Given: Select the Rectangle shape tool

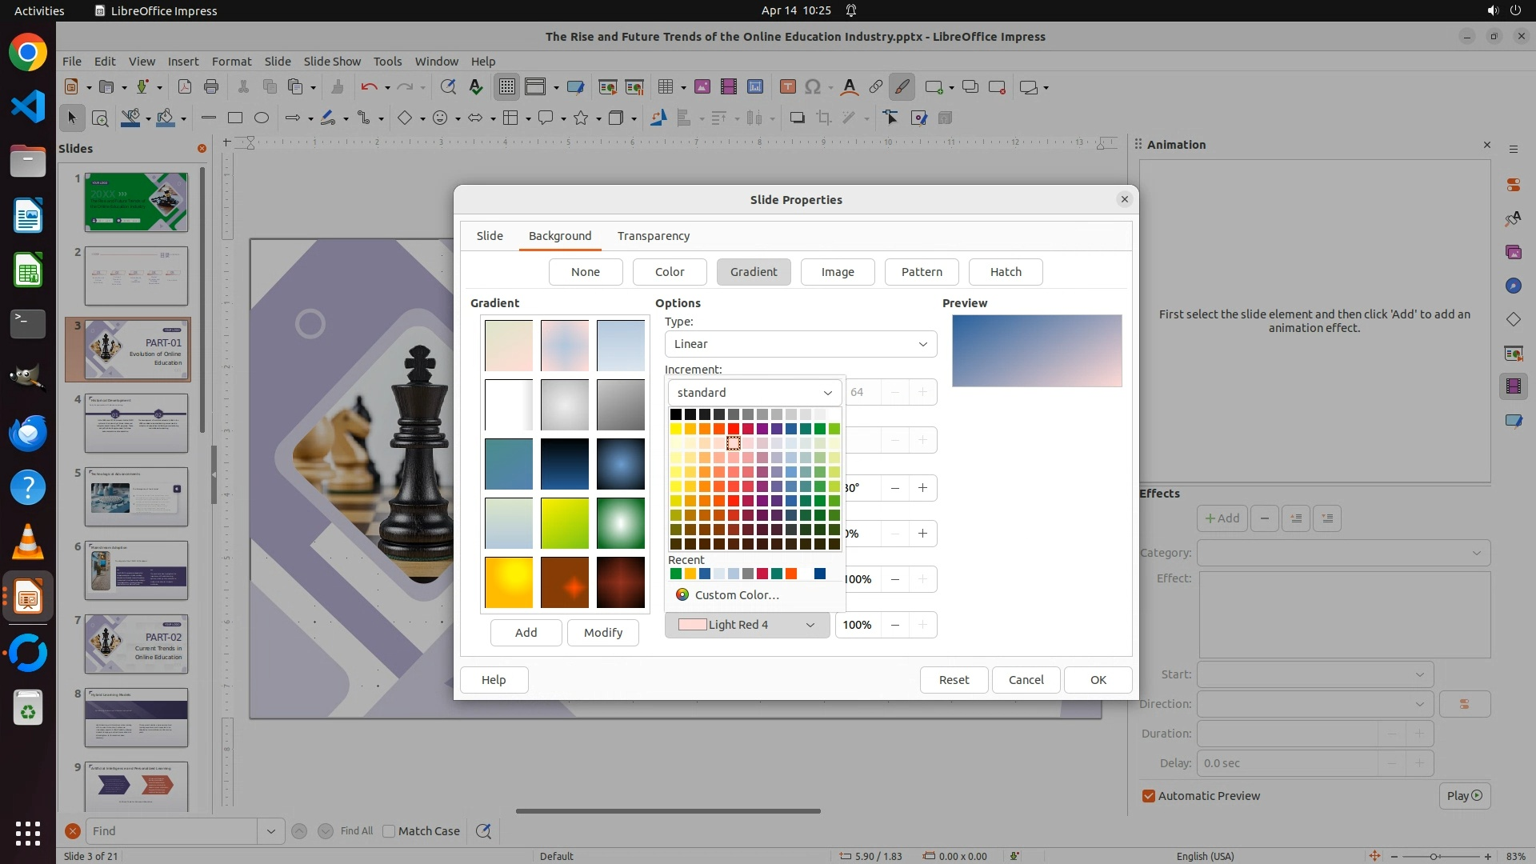Looking at the screenshot, I should click(234, 118).
